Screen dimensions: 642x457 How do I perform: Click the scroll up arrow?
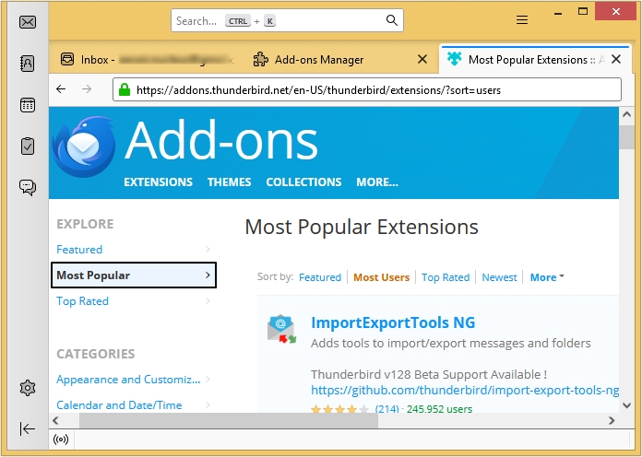tap(627, 114)
